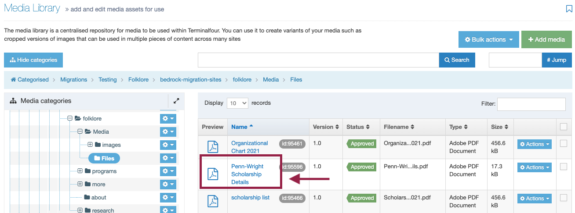Click PDF preview icon for Organizational Chart 2021

pos(213,147)
